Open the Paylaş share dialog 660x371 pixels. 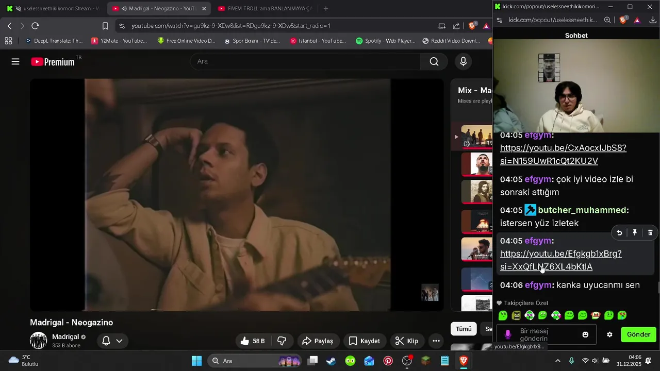click(318, 341)
